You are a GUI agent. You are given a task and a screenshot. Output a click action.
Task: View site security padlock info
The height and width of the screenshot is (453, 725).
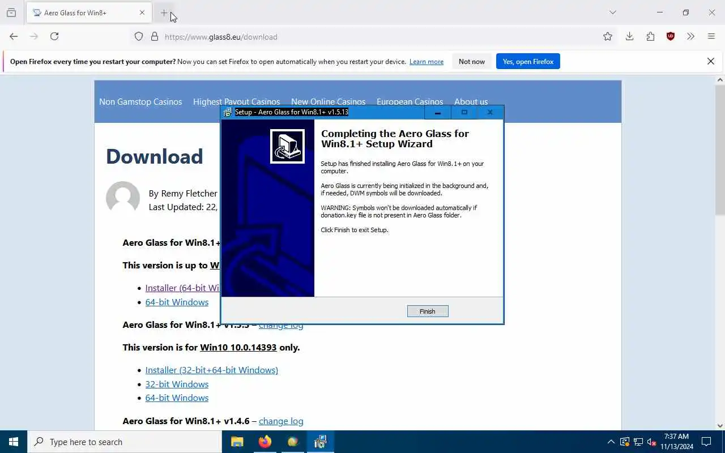[154, 36]
